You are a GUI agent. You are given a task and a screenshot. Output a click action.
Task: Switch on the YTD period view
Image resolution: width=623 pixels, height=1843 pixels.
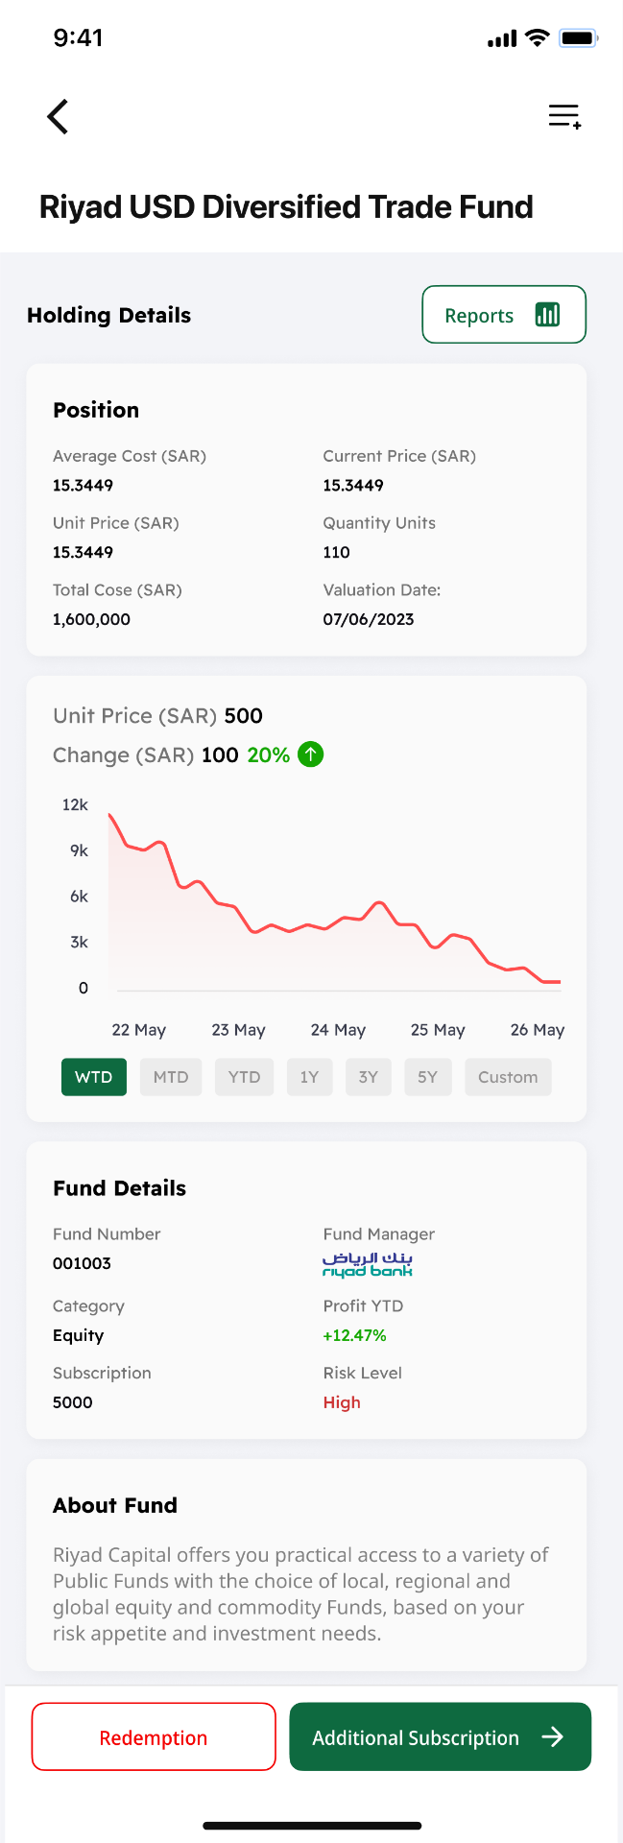pyautogui.click(x=244, y=1076)
